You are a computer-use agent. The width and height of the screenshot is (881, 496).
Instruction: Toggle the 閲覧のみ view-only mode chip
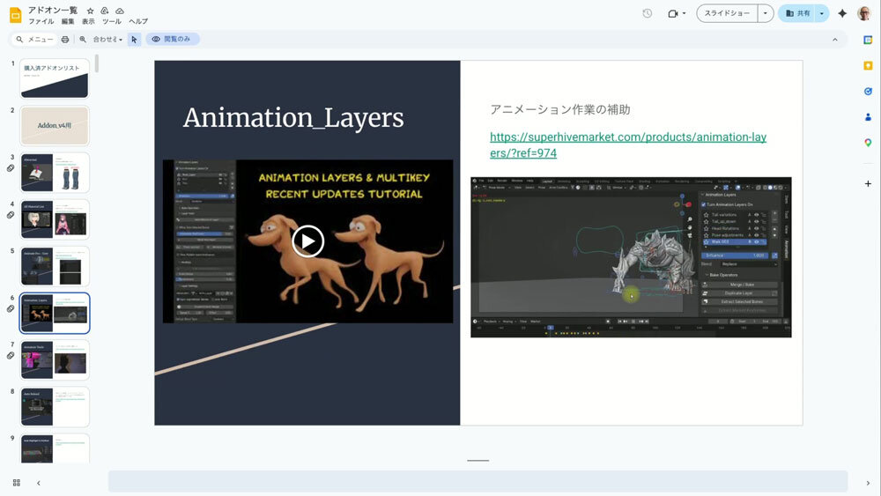pos(173,40)
